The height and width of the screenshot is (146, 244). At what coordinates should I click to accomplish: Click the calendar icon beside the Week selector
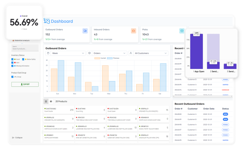pos(48,53)
